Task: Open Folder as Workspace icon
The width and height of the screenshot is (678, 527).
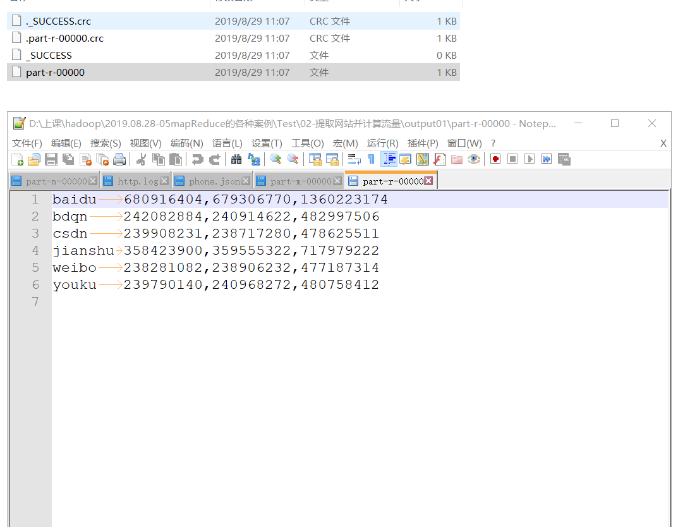Action: 457,159
